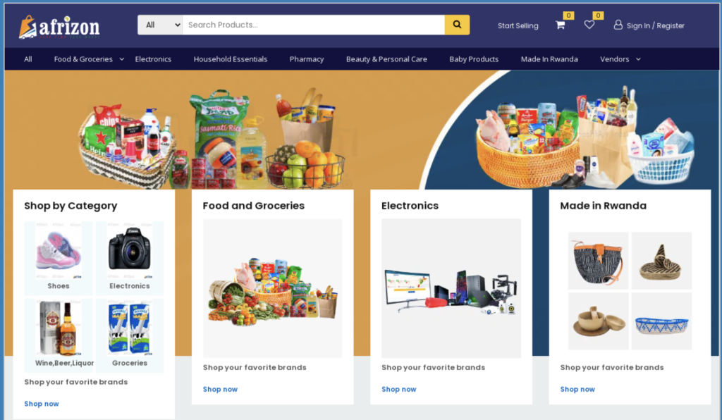The width and height of the screenshot is (722, 420).
Task: Click inside the Search Products field
Action: coord(314,25)
